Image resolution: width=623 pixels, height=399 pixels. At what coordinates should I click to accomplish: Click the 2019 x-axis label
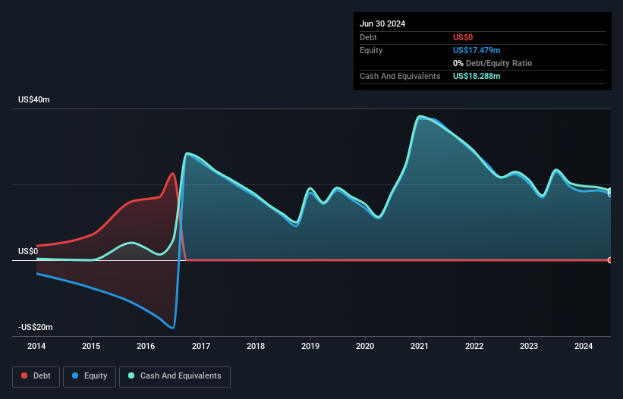point(310,346)
